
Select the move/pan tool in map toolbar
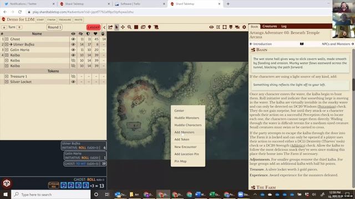click(x=123, y=27)
